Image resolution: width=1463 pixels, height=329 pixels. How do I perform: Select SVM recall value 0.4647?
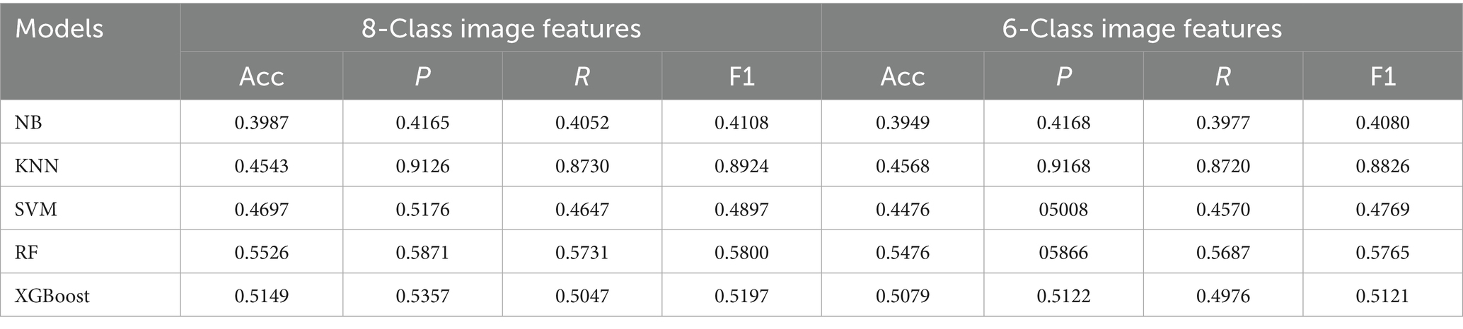(x=582, y=210)
